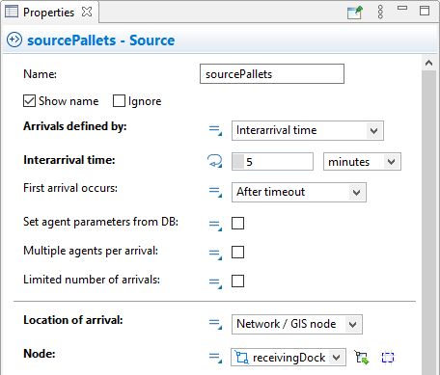Viewport: 440px width, 375px height.
Task: Open the Network / GIS node dropdown
Action: coord(297,324)
